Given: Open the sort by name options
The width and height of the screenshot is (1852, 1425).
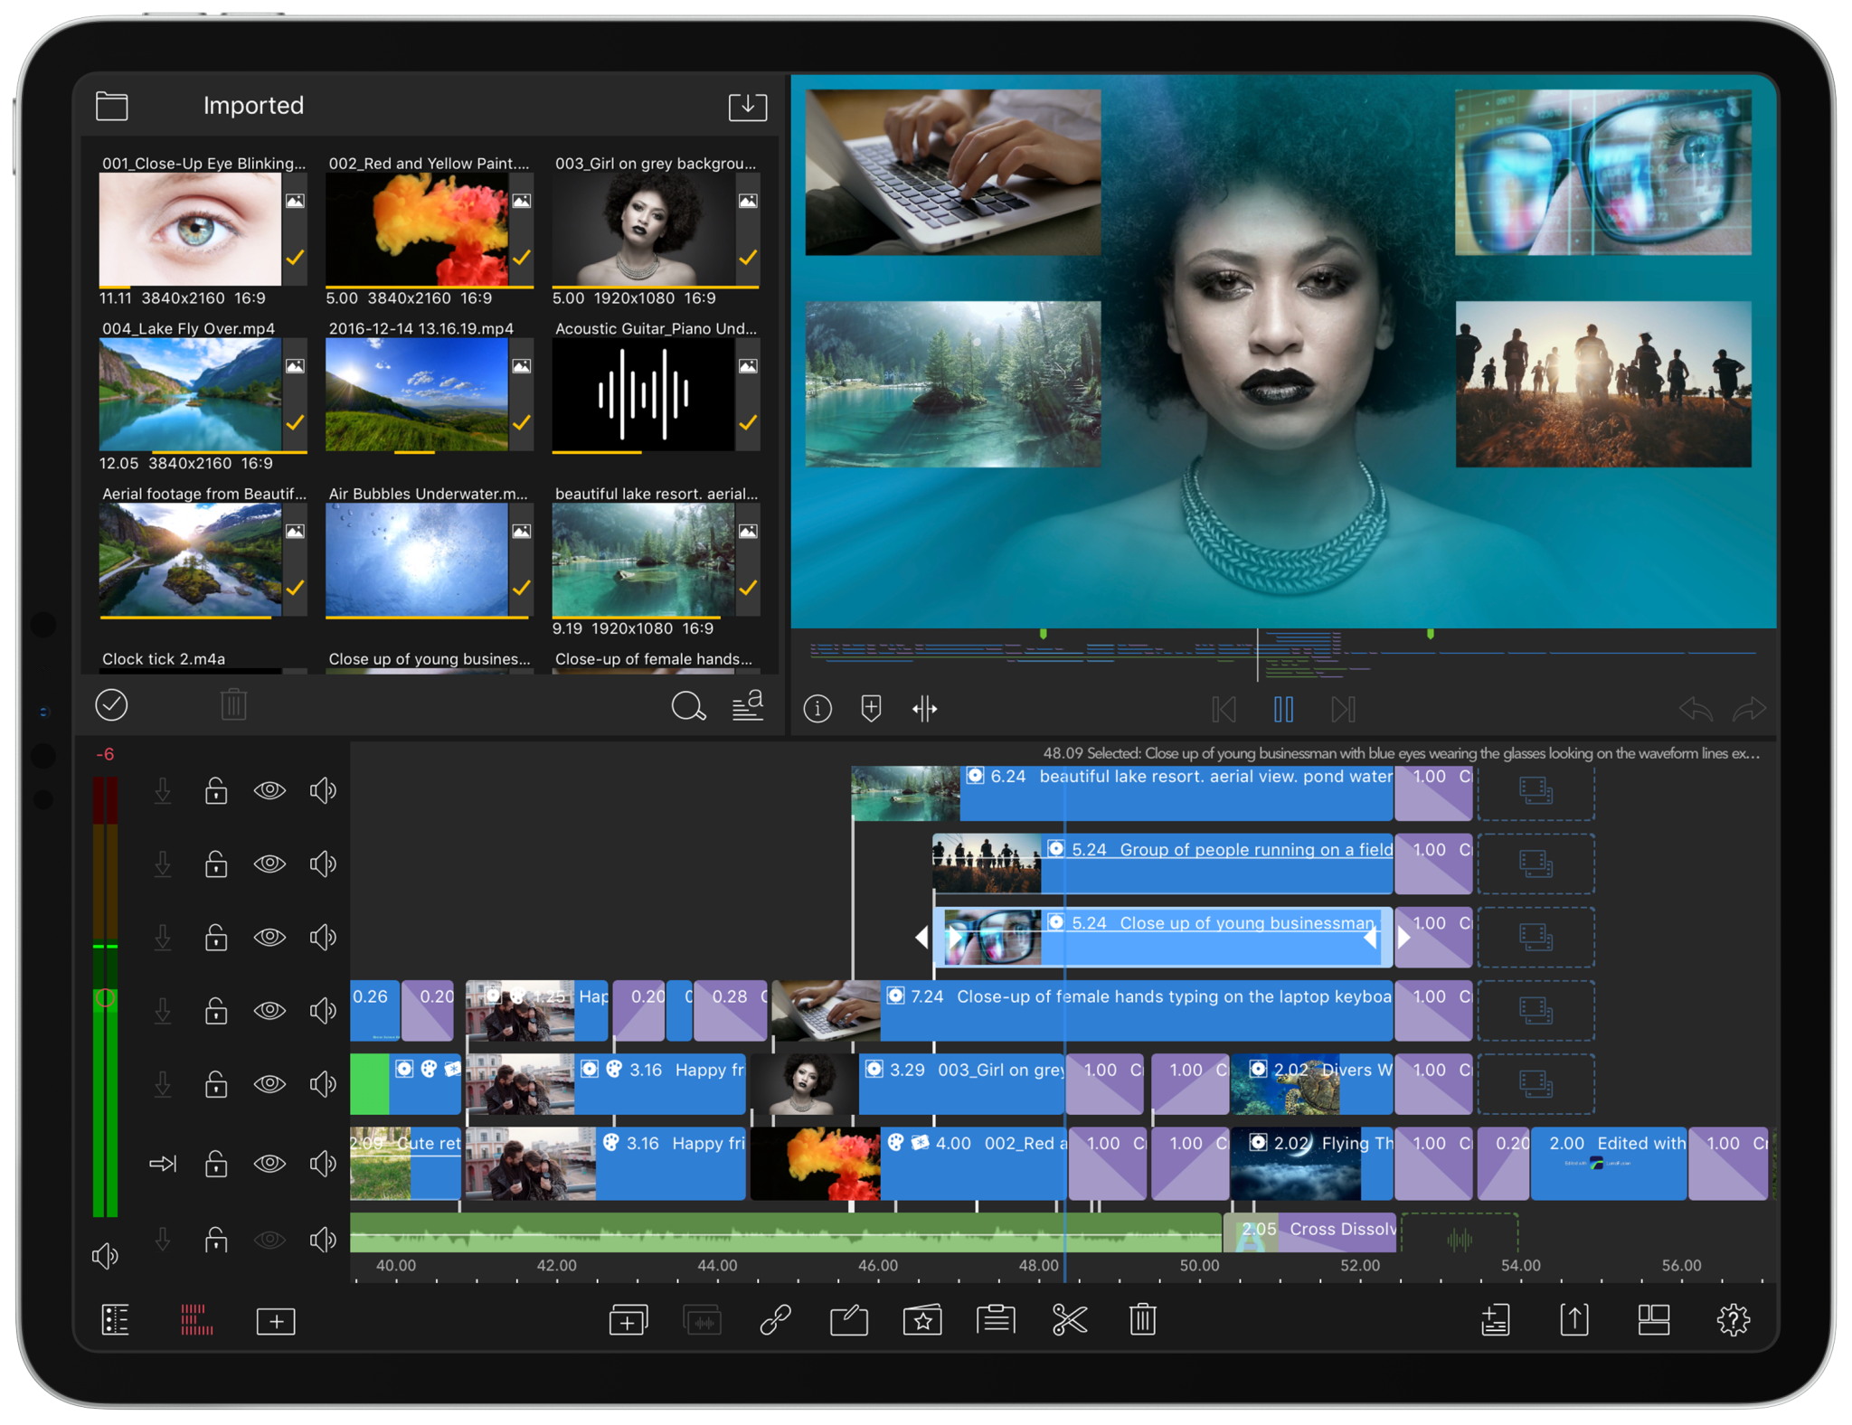Looking at the screenshot, I should (x=747, y=706).
